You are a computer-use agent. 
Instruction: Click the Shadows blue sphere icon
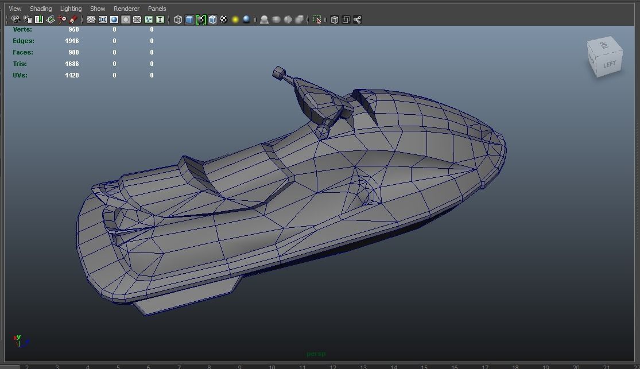(247, 20)
